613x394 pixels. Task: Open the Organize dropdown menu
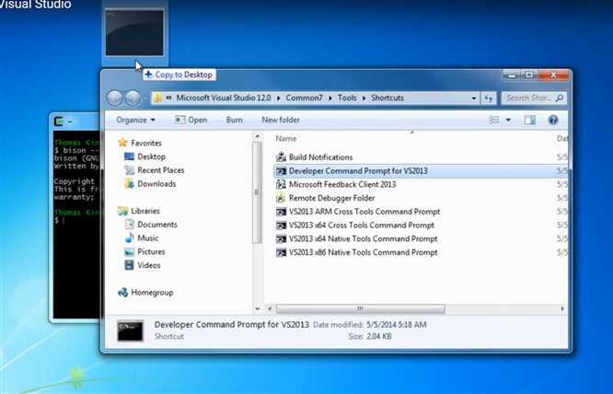point(135,120)
